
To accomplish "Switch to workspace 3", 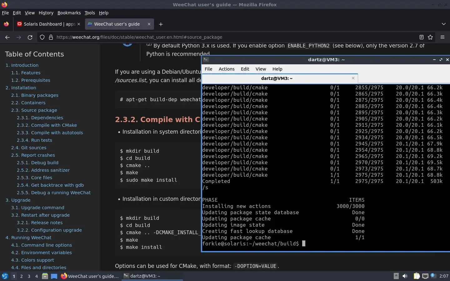I will (29, 276).
